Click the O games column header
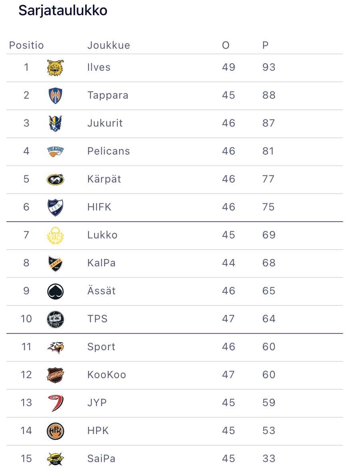Screen dimensions: 351x472 pos(226,45)
